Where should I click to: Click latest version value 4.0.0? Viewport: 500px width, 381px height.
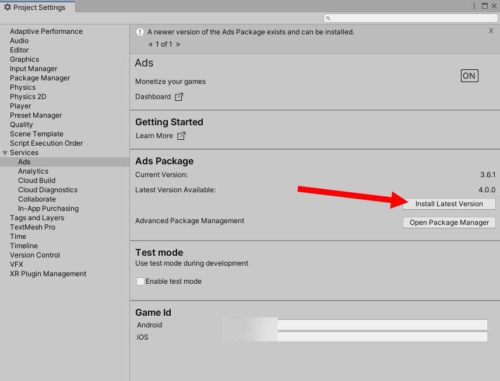(487, 190)
